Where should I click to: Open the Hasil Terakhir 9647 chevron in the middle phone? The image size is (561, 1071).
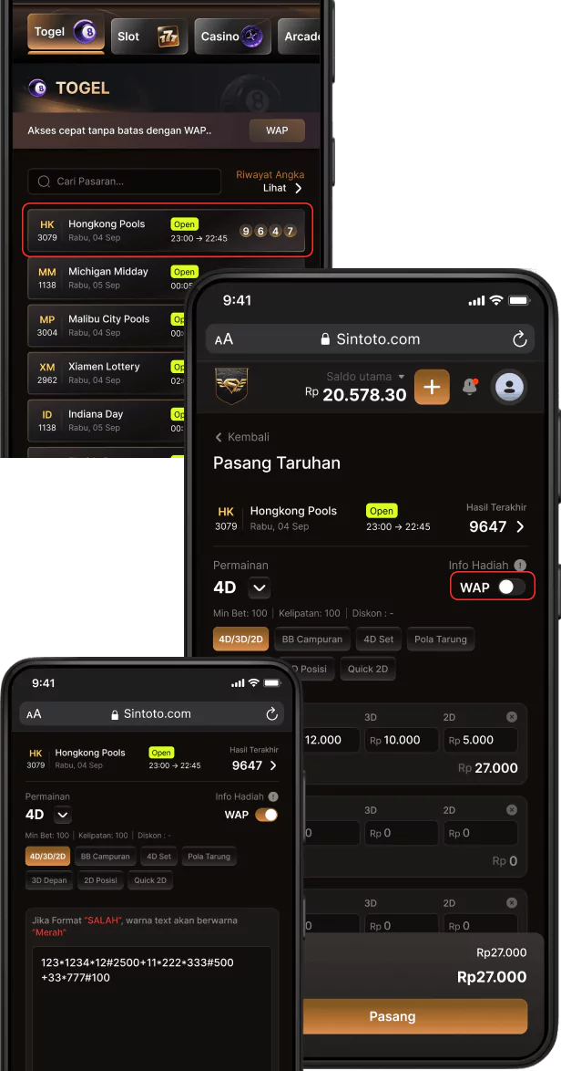(520, 526)
